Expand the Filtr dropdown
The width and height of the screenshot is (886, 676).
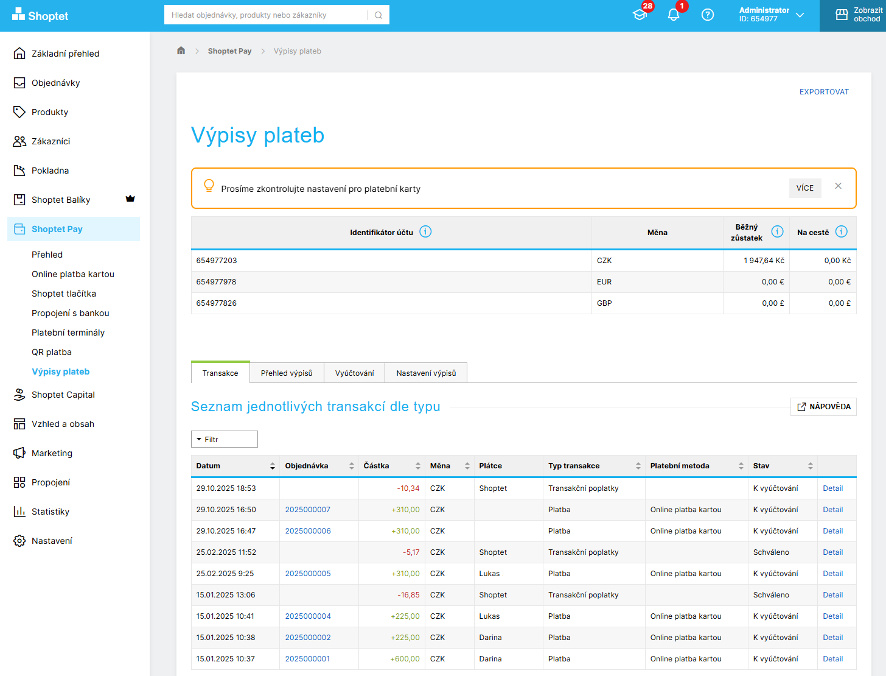coord(224,439)
